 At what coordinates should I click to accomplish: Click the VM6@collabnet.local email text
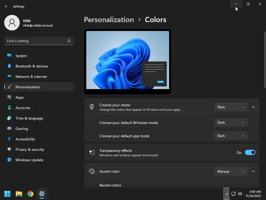(38, 26)
